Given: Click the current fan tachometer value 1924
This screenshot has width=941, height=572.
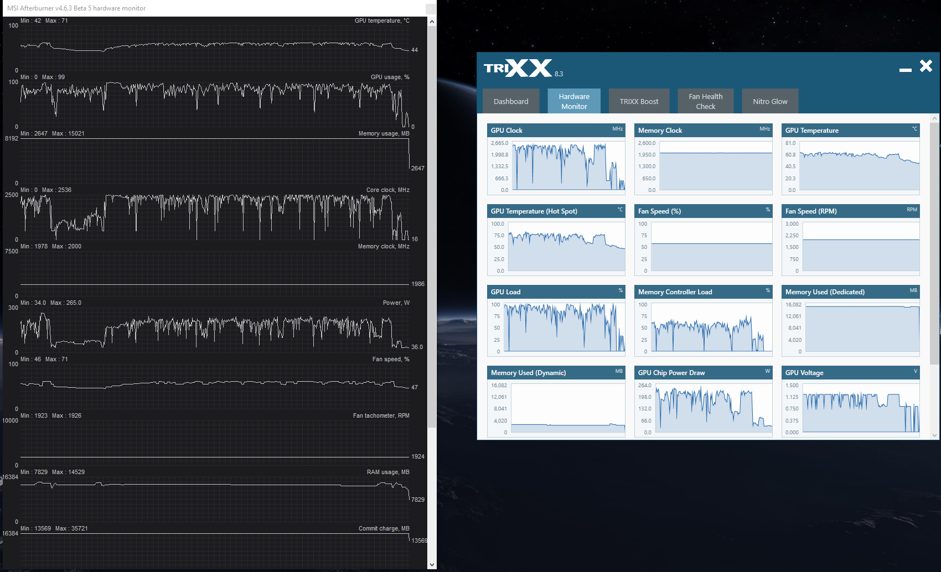Looking at the screenshot, I should point(418,456).
